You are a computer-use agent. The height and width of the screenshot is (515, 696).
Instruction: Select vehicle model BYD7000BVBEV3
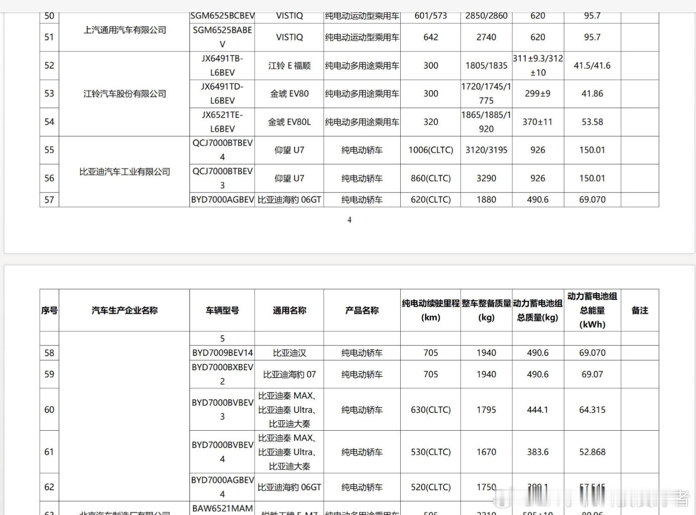click(x=222, y=410)
